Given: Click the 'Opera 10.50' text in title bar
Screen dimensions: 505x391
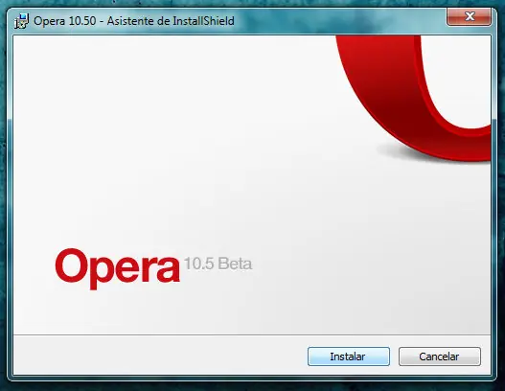Looking at the screenshot, I should pyautogui.click(x=65, y=21).
